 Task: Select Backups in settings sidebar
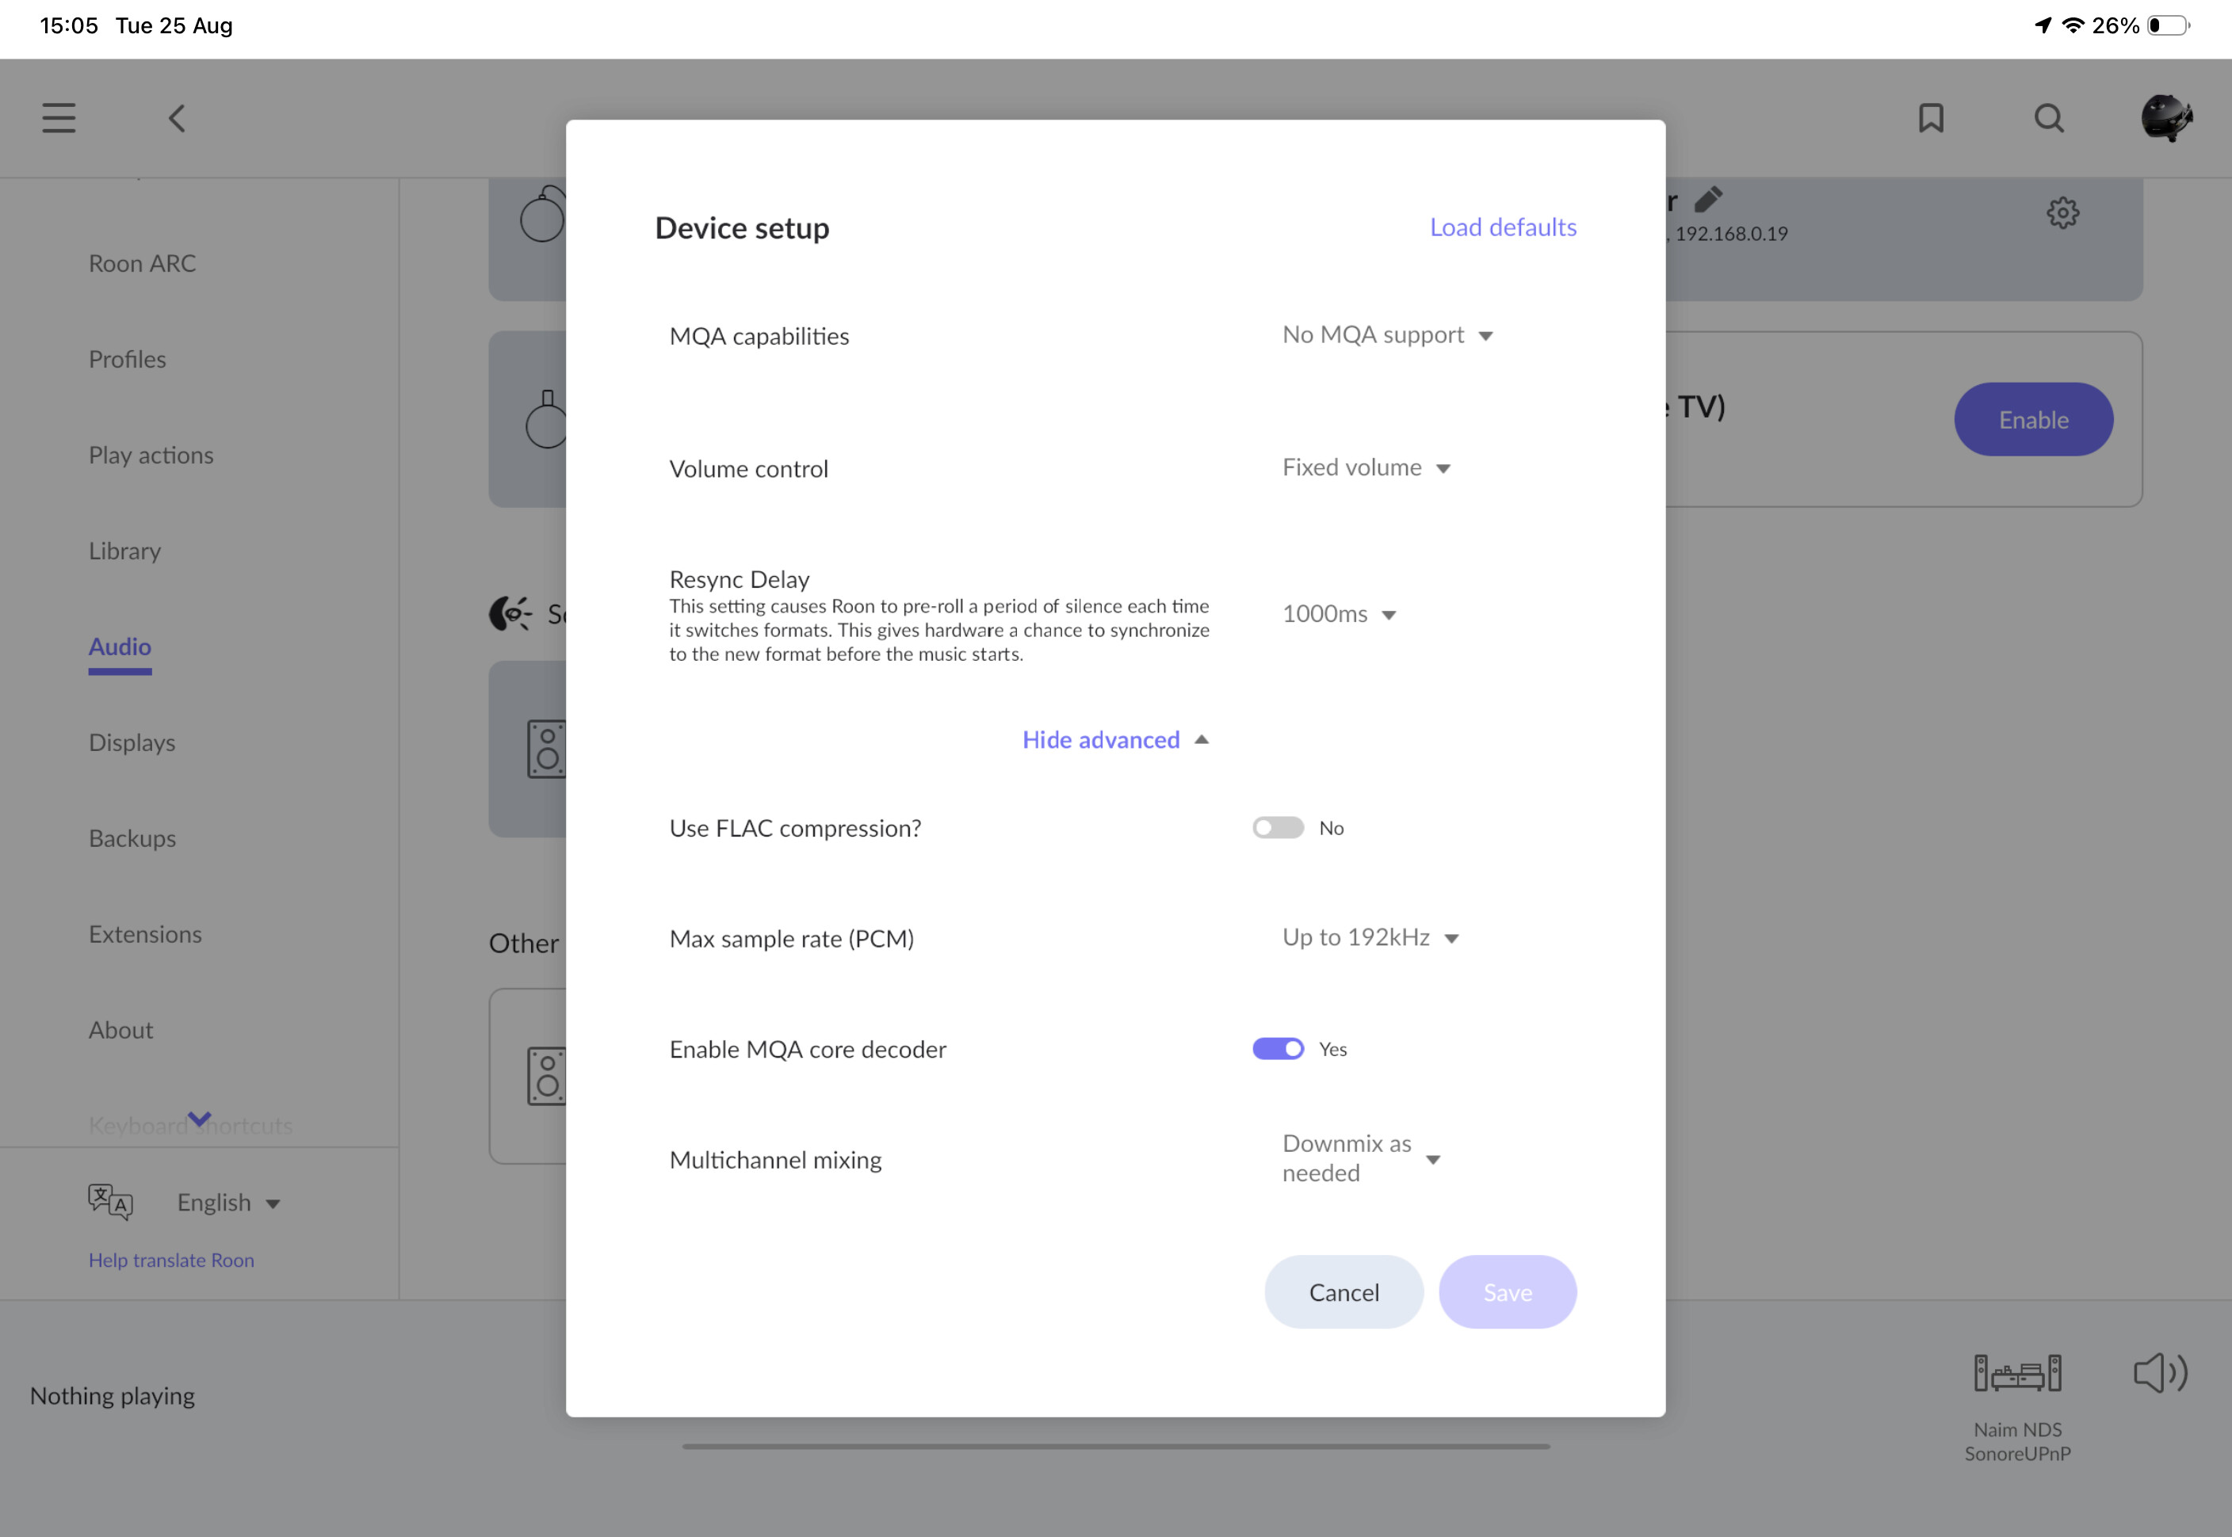click(x=132, y=839)
